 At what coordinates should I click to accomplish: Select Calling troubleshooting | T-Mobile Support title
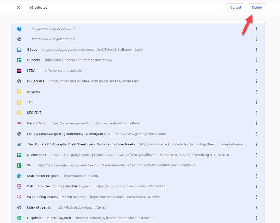pos(59,186)
